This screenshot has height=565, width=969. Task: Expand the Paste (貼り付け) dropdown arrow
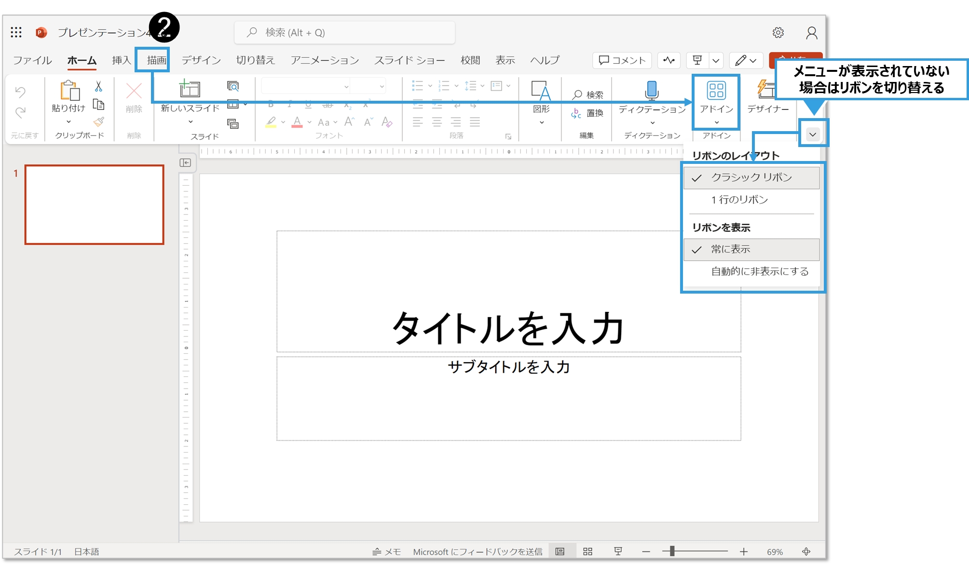click(68, 121)
